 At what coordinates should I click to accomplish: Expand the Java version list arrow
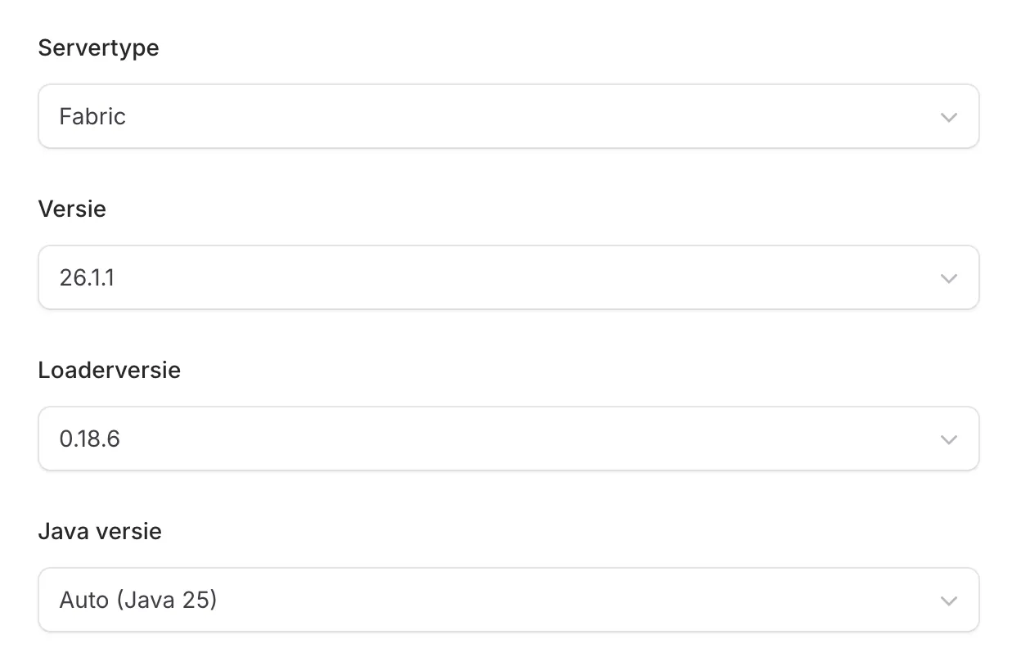[x=949, y=601]
